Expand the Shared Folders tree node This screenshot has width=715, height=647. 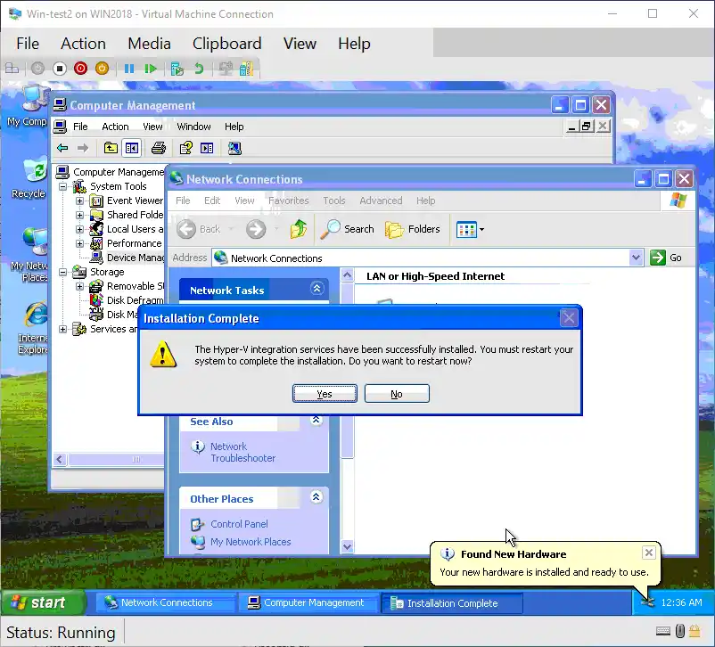(80, 215)
